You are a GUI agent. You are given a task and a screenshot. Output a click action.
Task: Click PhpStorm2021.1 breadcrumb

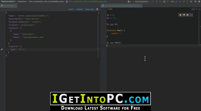8,1
